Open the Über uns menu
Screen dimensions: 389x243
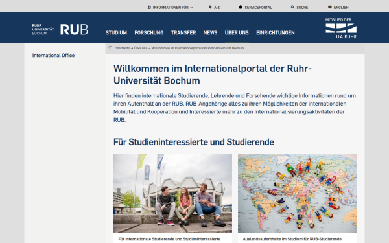[237, 33]
